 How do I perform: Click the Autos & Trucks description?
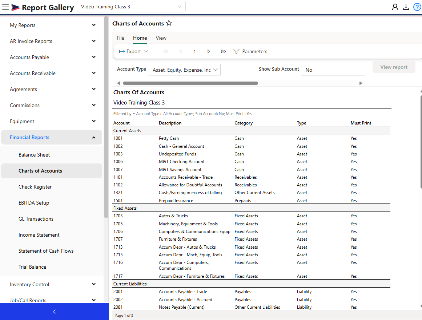tap(173, 216)
